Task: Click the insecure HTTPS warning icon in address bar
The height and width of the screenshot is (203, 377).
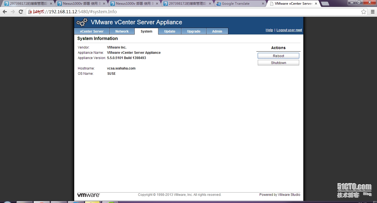Action: pyautogui.click(x=30, y=12)
